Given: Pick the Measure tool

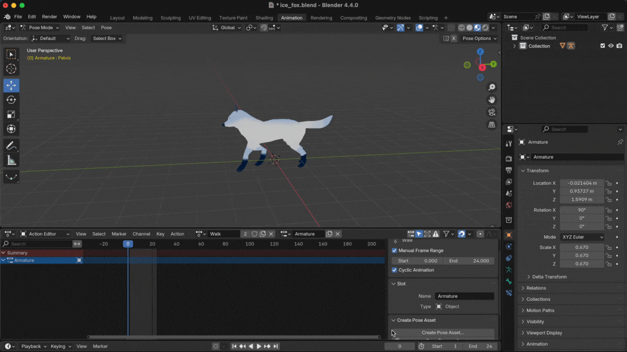Looking at the screenshot, I should (x=11, y=160).
